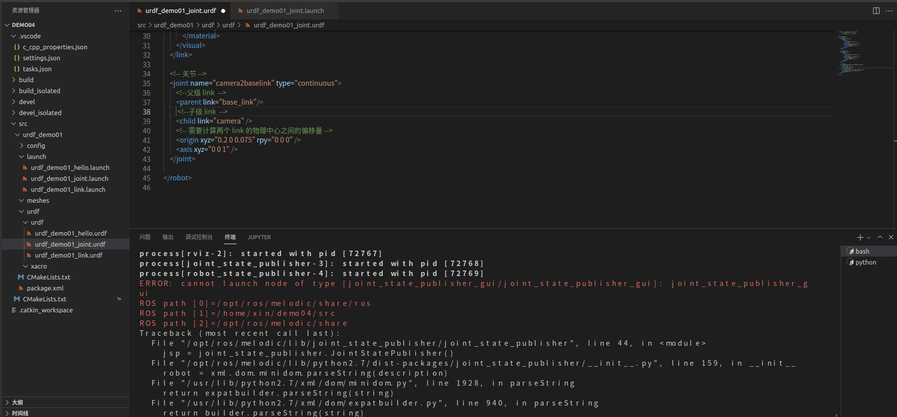Expand the 时间线 timeline section
The height and width of the screenshot is (417, 897).
(x=65, y=413)
